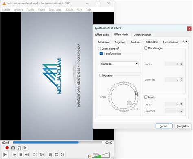Enable the Rotation checkbox
Image resolution: width=193 pixels, height=159 pixels.
[x=101, y=75]
